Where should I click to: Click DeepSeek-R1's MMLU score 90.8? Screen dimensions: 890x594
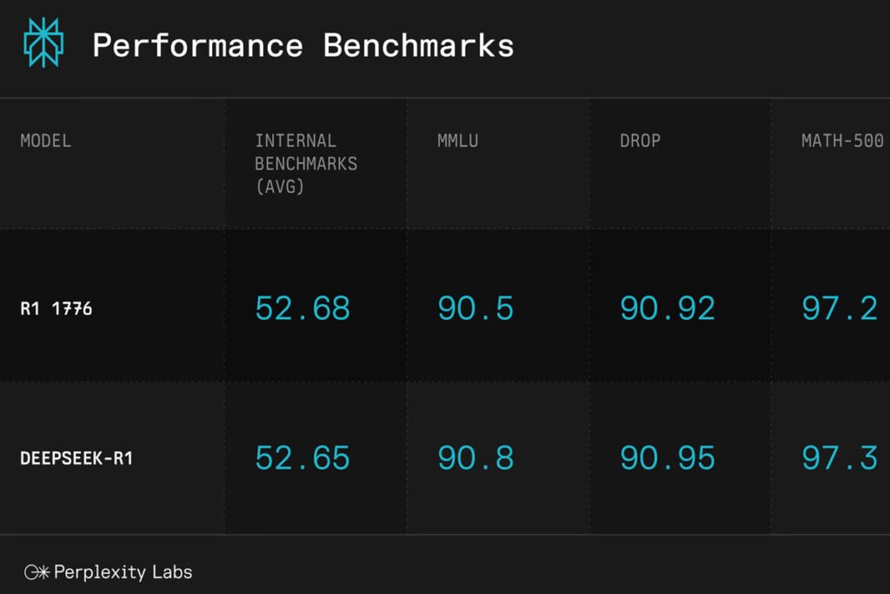[x=475, y=457]
